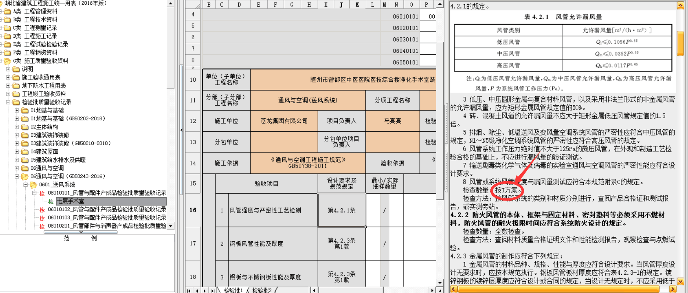The image size is (688, 293).
Task: Expand the 05建筑给水排水及供暖 node
Action: (x=17, y=160)
